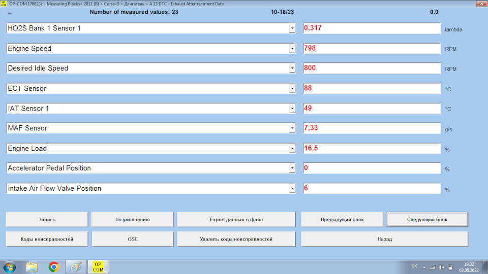The image size is (488, 274).
Task: Switch the UK keyboard language indicator
Action: coord(414,266)
